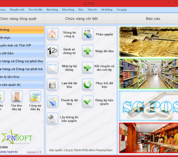Viewport: 178px width, 157px height.
Task: Open Nhật ký hệ thống calendar icon
Action: pyautogui.click(x=52, y=68)
